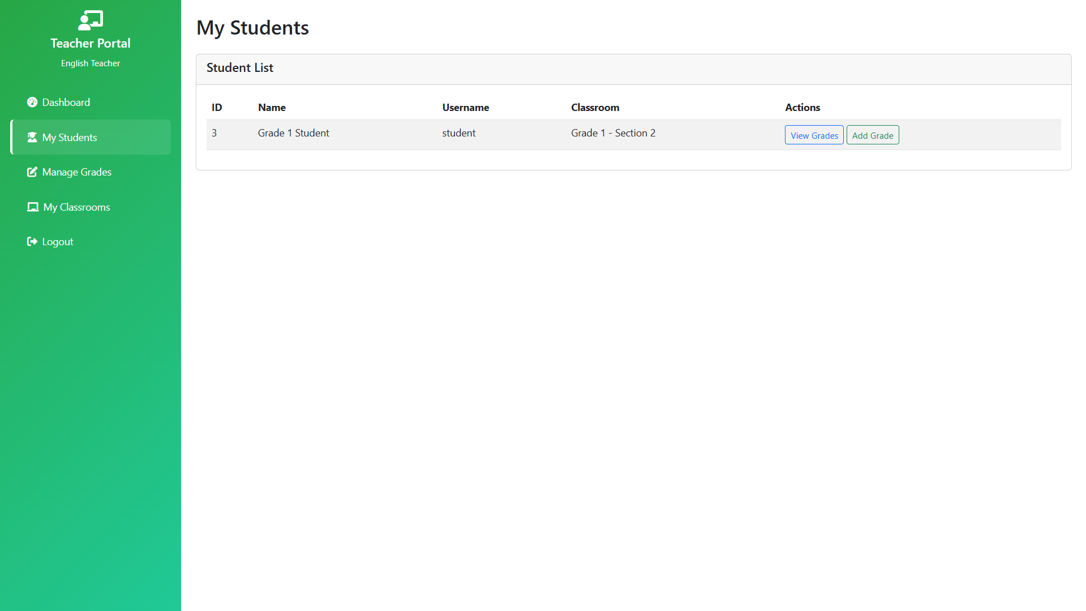The width and height of the screenshot is (1086, 611).
Task: Click the Name column header
Action: 272,108
